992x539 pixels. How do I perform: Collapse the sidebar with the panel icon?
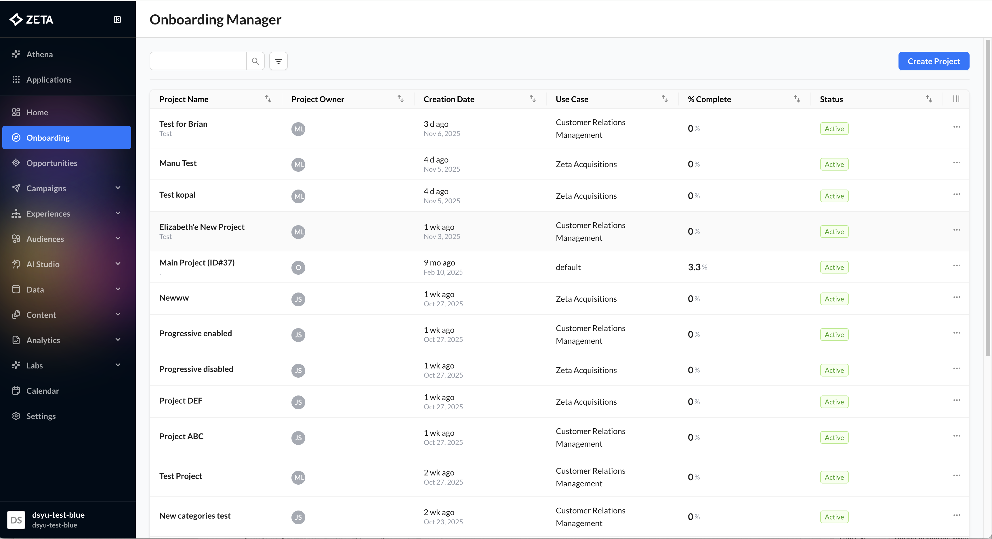coord(117,20)
